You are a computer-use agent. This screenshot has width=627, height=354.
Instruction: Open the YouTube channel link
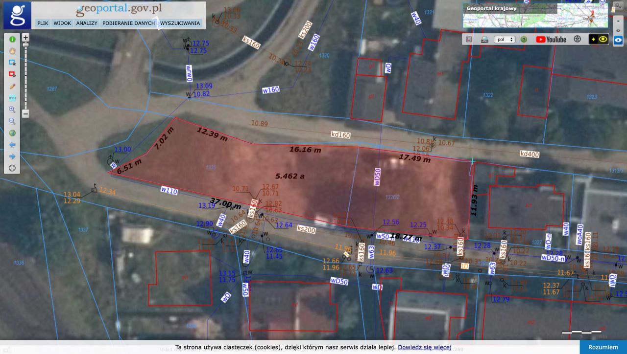click(551, 39)
